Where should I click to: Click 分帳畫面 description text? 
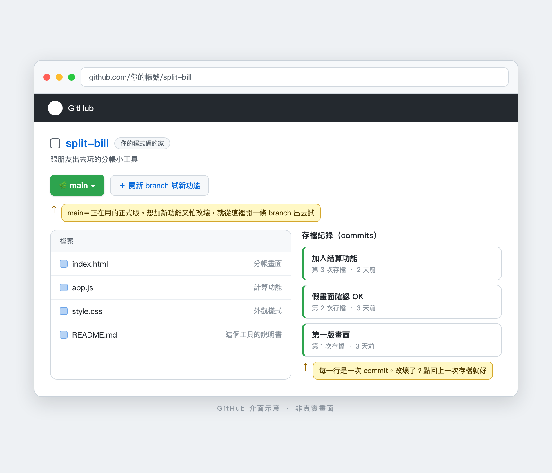tap(268, 264)
